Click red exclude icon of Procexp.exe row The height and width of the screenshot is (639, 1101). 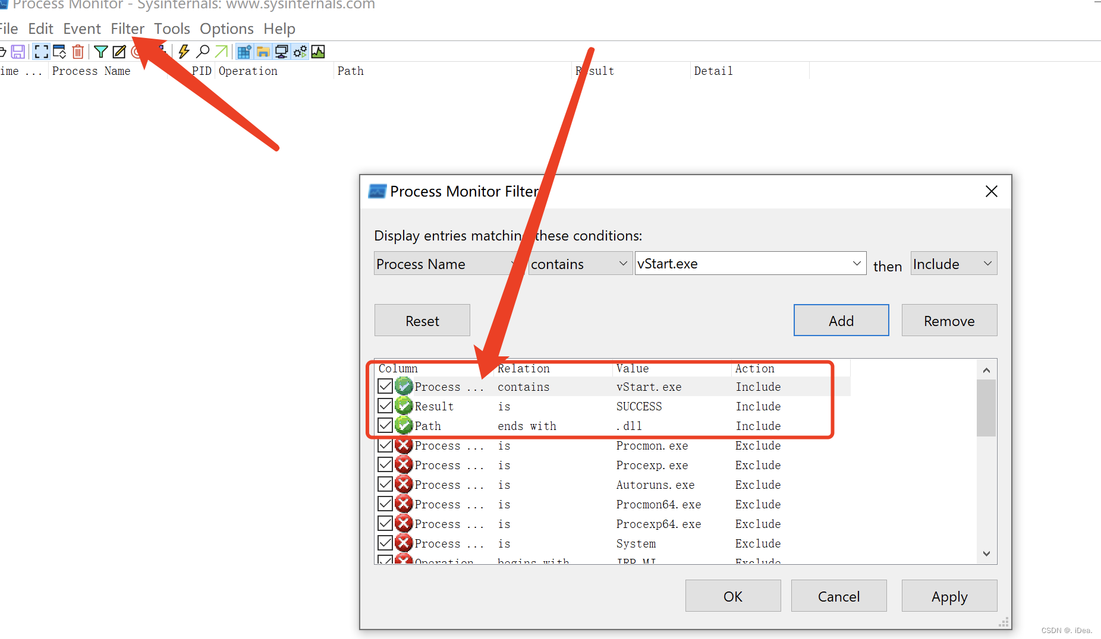click(x=404, y=464)
